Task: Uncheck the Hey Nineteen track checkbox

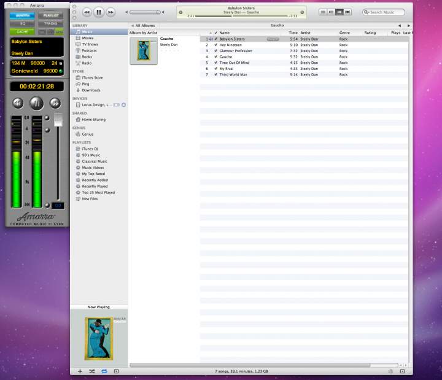Action: click(216, 45)
